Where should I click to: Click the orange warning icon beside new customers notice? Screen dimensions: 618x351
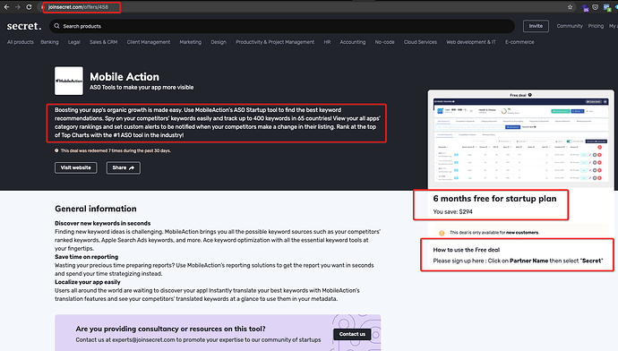[442, 233]
